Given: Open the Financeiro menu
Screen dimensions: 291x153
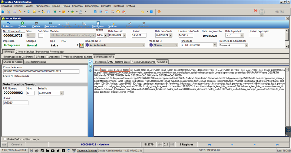Looking at the screenshot, I should (x=78, y=6).
